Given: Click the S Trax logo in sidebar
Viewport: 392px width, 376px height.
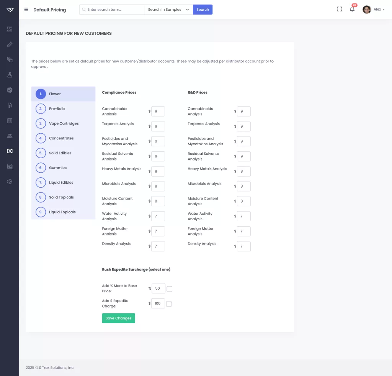Looking at the screenshot, I should (x=10, y=10).
